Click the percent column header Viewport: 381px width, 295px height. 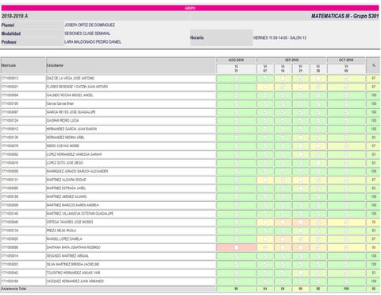(374, 65)
